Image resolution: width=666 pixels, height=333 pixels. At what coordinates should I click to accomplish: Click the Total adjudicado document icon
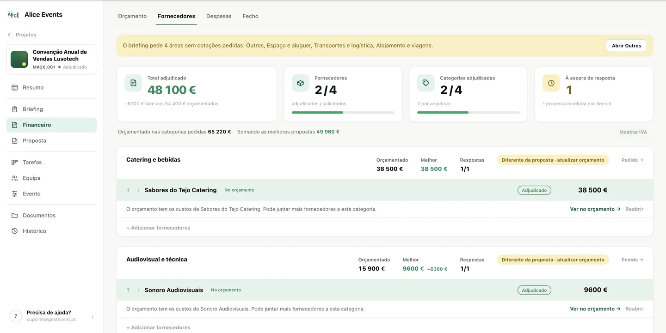[x=133, y=83]
